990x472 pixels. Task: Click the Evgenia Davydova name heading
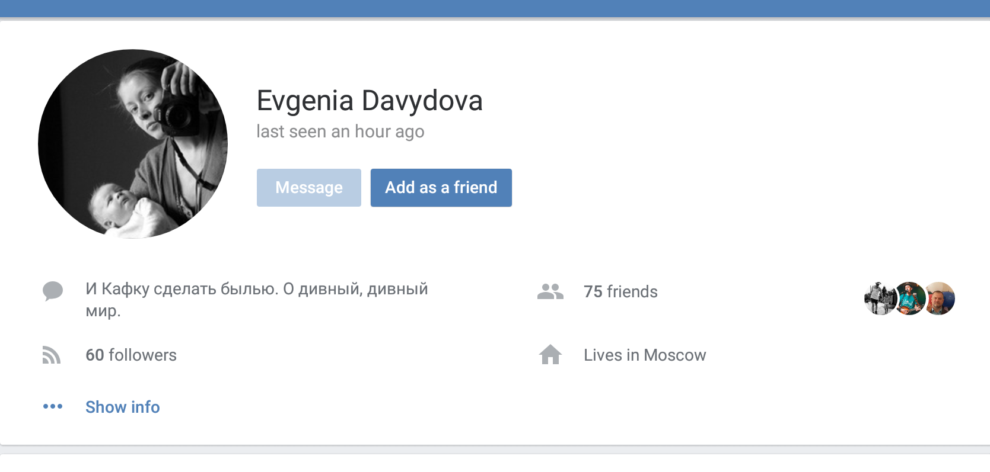pyautogui.click(x=370, y=101)
